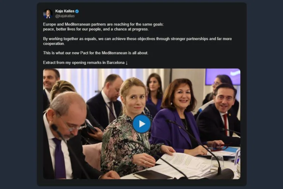Click 'Extract from my opening remarks in Barcelona'

[x=84, y=63]
